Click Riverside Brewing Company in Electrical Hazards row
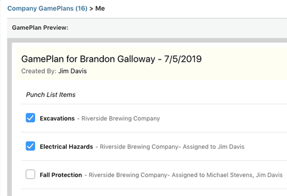Screen dimensions: 287x196 coord(139,147)
